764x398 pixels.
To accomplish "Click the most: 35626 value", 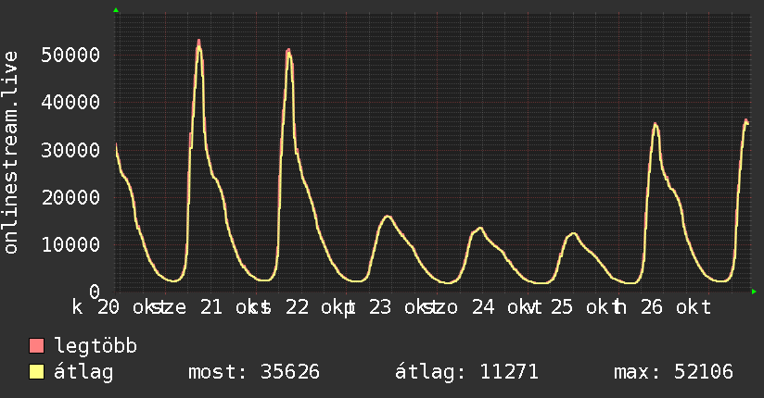I will [x=254, y=372].
